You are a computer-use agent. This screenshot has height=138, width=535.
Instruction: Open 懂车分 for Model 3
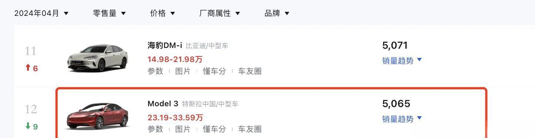coord(214,129)
